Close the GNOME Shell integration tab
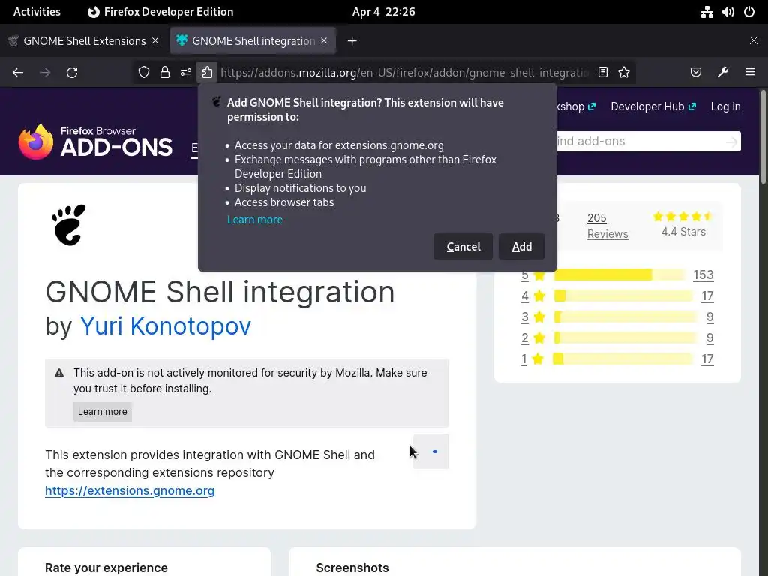 (x=324, y=40)
